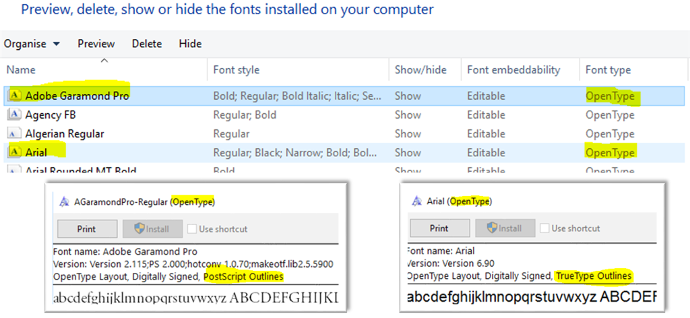Click Preview in the fonts toolbar
Viewport: 690px width, 318px height.
pos(96,44)
